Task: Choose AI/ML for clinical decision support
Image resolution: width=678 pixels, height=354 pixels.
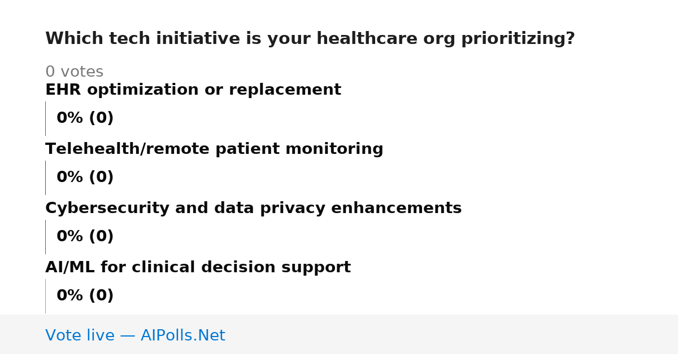Action: pyautogui.click(x=198, y=268)
